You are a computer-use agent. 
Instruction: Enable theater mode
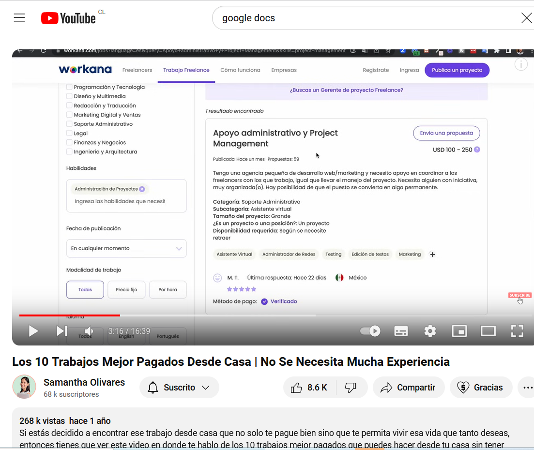(x=488, y=331)
